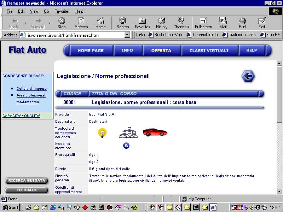
Task: Click the course code 00001
Action: click(x=70, y=102)
